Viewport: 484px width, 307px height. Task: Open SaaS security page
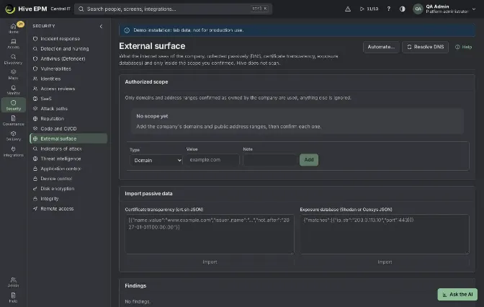coord(68,99)
